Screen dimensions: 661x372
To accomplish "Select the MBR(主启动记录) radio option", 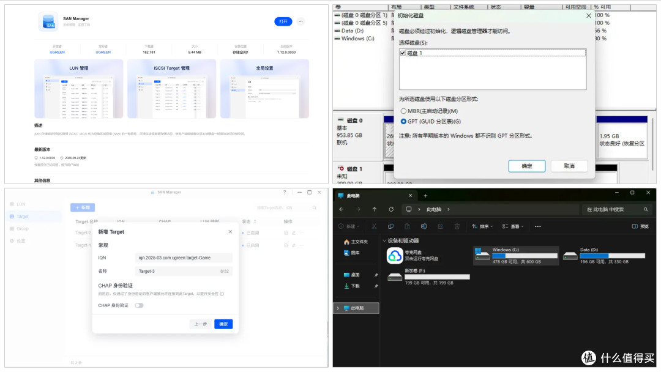I will [x=403, y=111].
